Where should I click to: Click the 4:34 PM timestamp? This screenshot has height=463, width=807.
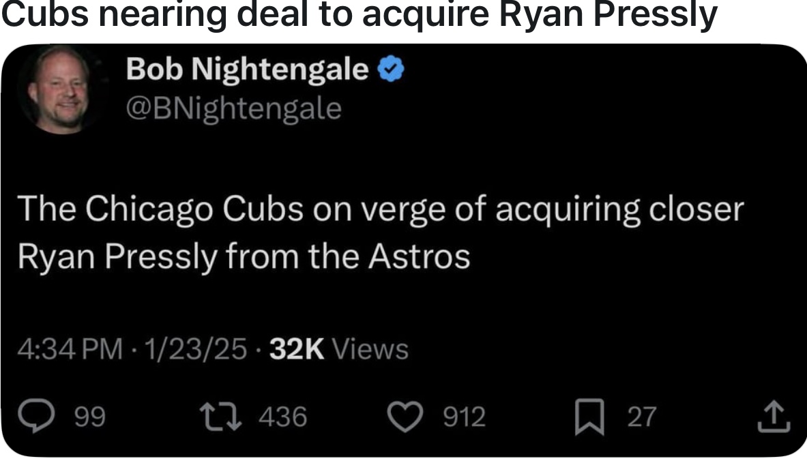tap(70, 349)
